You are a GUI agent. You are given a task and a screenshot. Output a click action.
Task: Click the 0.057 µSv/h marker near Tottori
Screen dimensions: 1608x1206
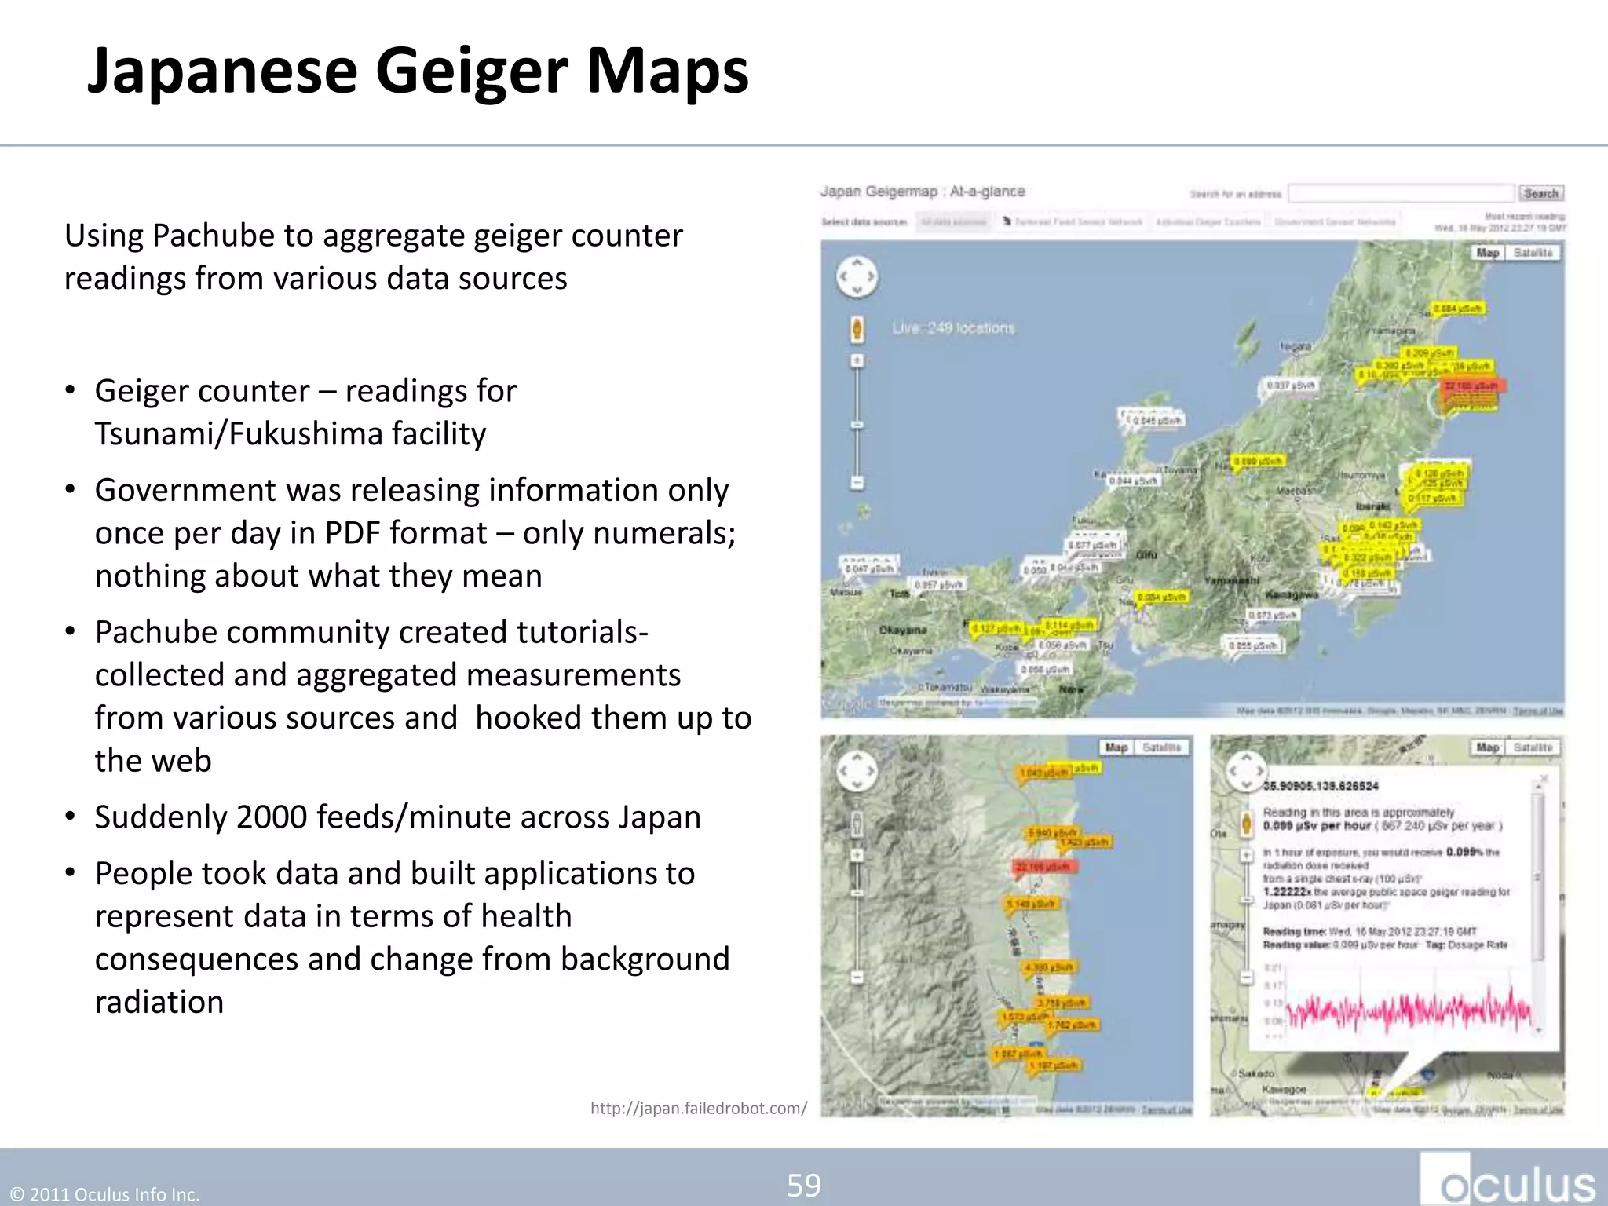point(938,585)
